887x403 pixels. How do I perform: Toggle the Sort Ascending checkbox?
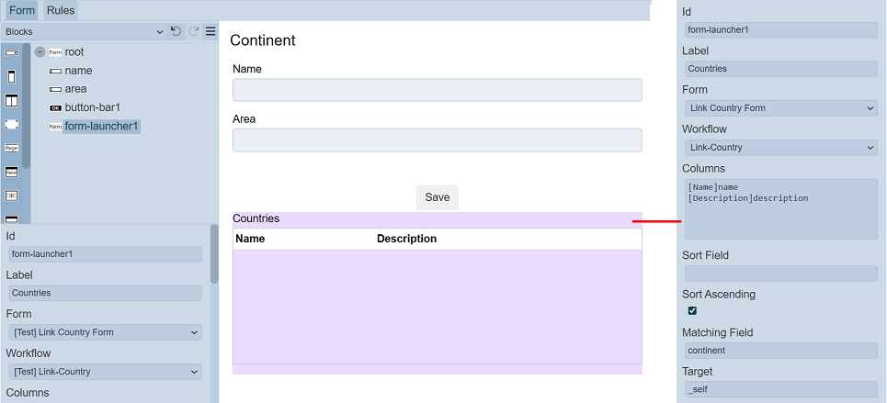692,311
